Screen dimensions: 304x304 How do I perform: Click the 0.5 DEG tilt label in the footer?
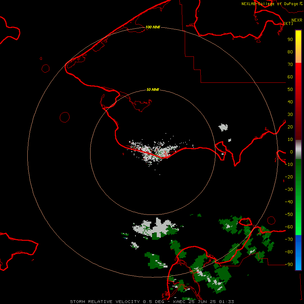click(153, 302)
